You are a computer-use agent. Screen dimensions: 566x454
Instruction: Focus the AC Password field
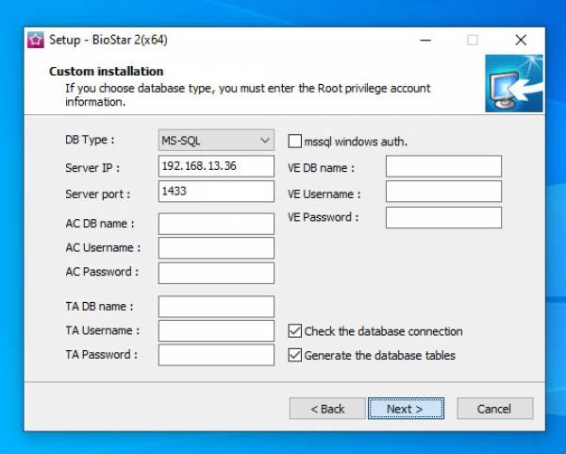click(216, 273)
